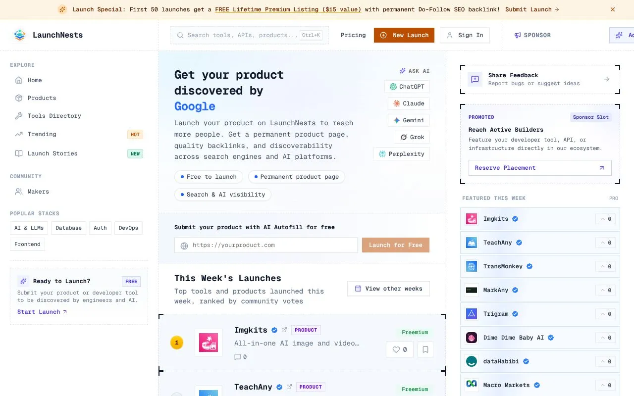The height and width of the screenshot is (396, 634).
Task: Click the megaphone Sponsor link
Action: 532,35
